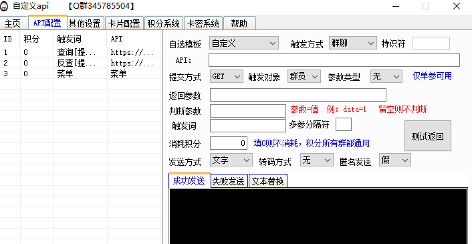
Task: Click the app icon in title bar
Action: point(5,6)
